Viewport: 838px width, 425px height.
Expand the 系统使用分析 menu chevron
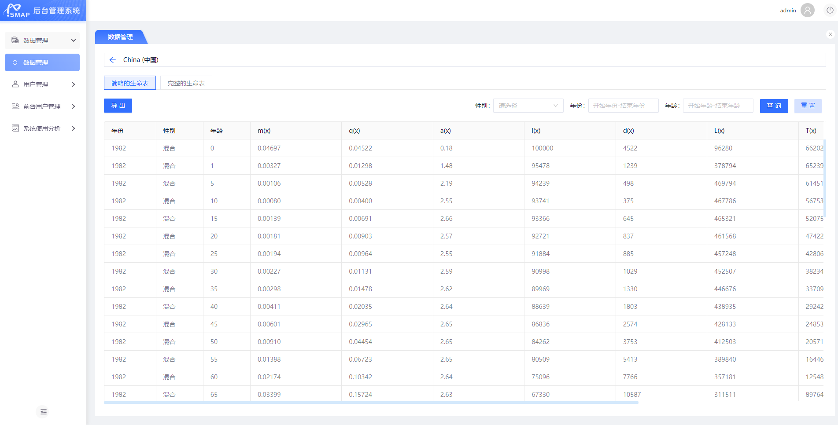coord(74,128)
